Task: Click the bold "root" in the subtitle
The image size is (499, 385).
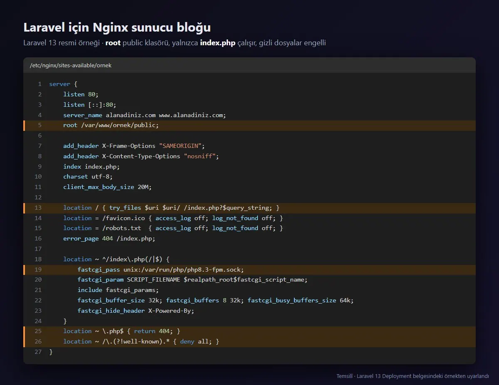Action: (113, 43)
